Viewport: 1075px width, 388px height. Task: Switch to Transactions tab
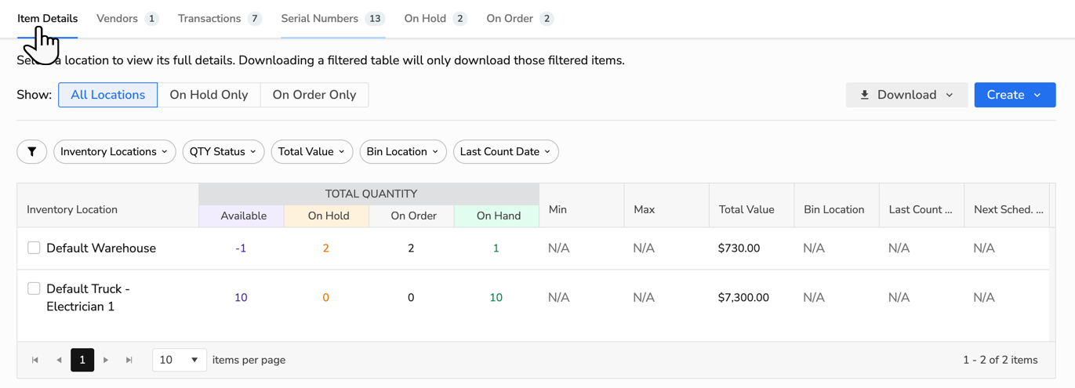click(220, 18)
